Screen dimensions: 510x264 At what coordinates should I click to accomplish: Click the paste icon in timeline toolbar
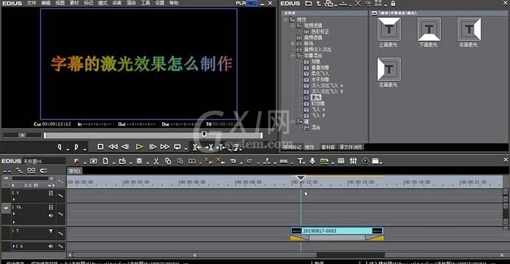(180, 161)
